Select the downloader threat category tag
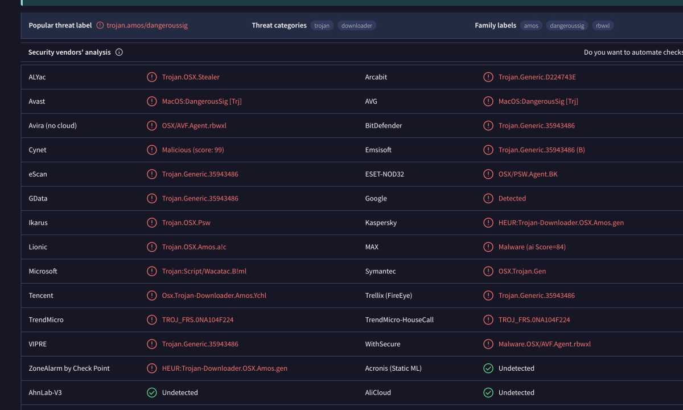 point(357,26)
